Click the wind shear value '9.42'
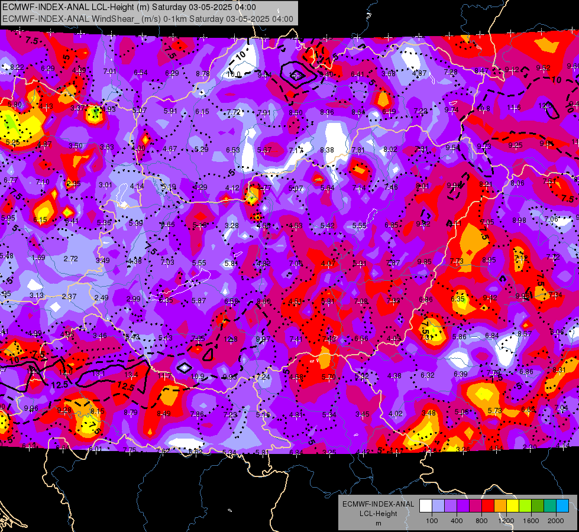This screenshot has width=579, height=532. (490, 298)
